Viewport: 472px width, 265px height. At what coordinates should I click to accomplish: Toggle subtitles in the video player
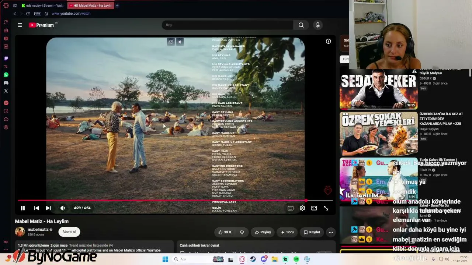[x=291, y=208]
